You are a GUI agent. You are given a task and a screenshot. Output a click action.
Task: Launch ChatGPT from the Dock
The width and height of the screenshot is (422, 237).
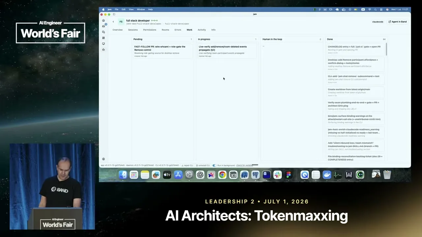tap(200, 175)
